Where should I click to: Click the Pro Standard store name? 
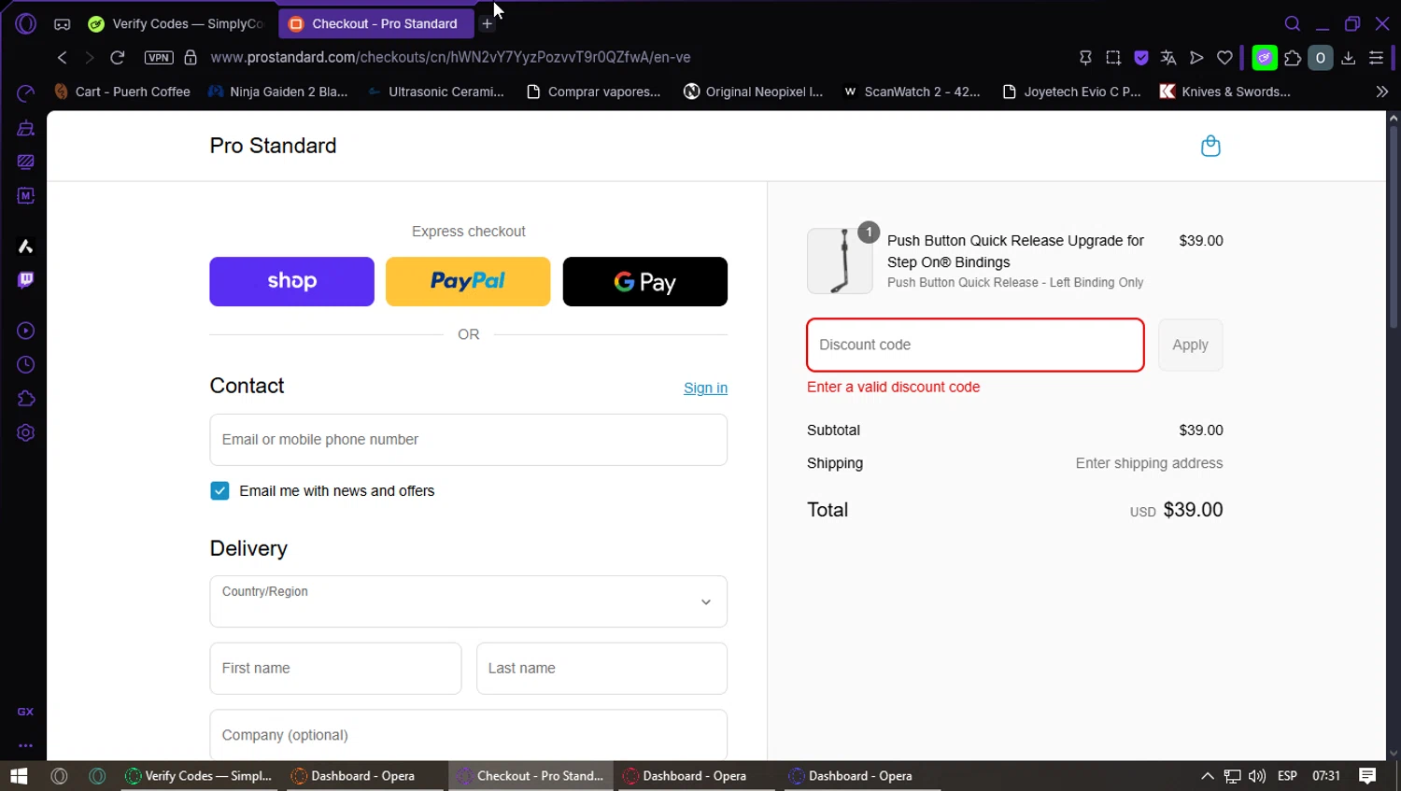coord(273,146)
